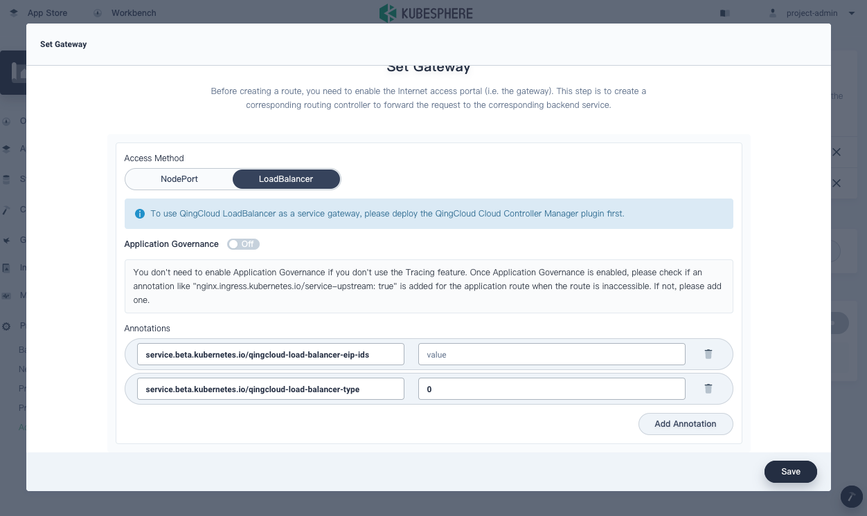867x516 pixels.
Task: Open the App Store menu
Action: pos(47,13)
